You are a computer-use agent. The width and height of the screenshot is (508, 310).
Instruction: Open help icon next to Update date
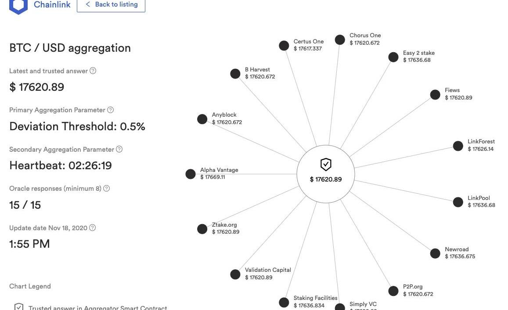92,228
